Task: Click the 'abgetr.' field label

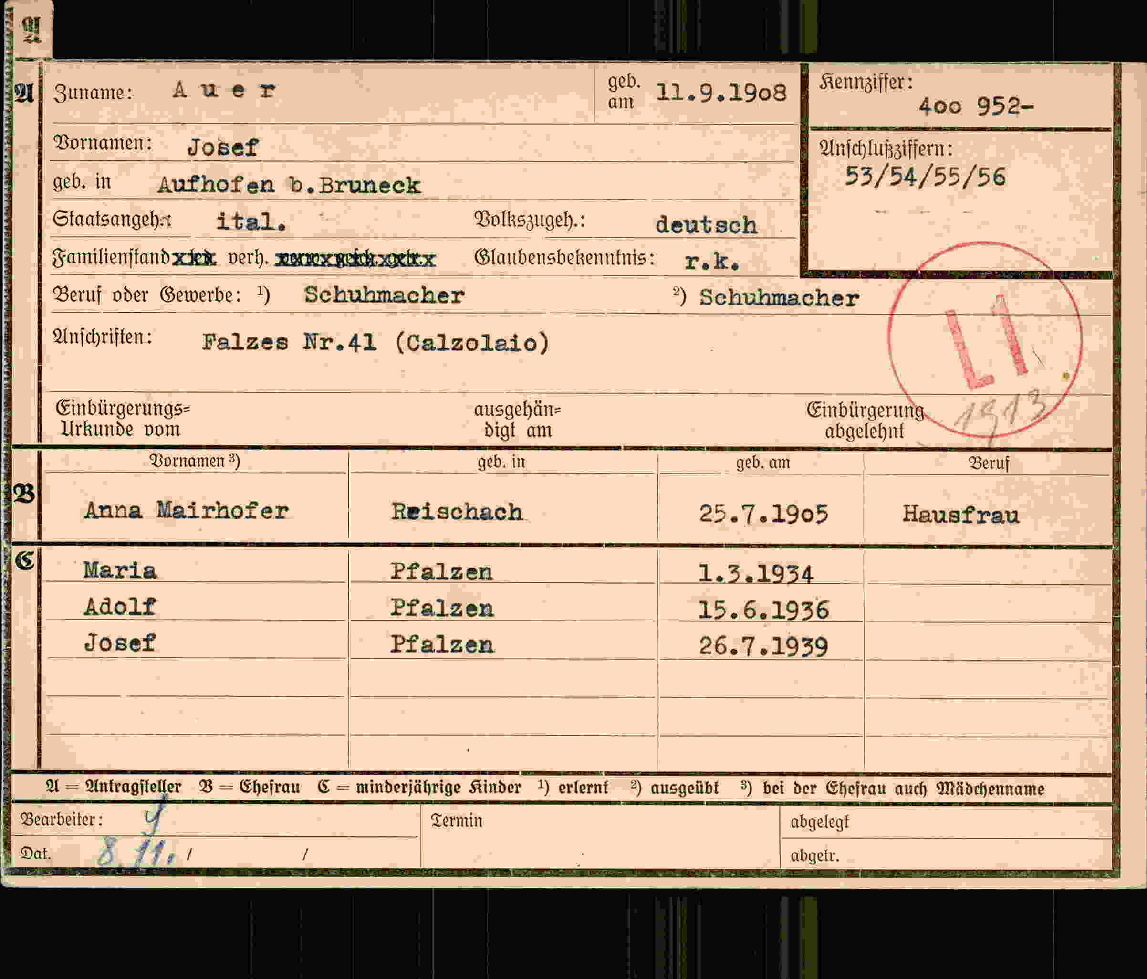Action: pos(814,855)
